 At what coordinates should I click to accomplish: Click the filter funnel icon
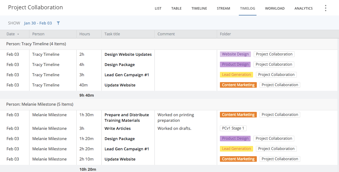[58, 23]
